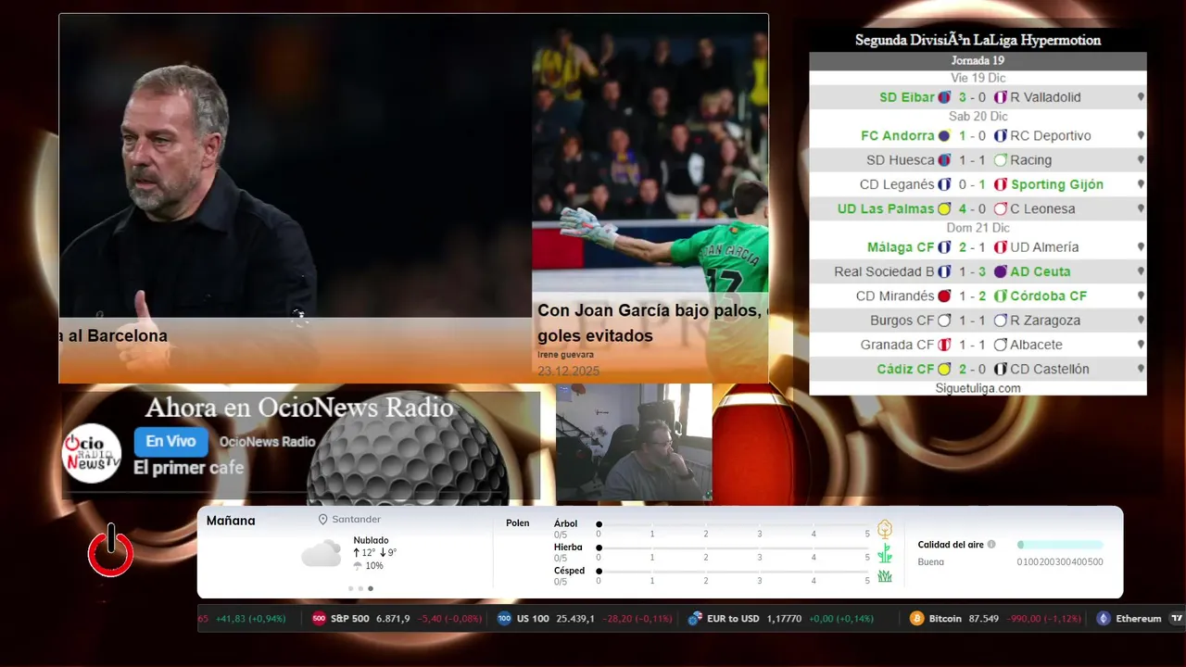This screenshot has width=1186, height=667.
Task: Open stadium pin for UD Las Palmas match
Action: [1141, 208]
